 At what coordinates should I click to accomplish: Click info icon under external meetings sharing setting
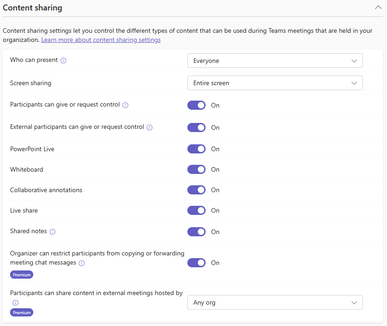click(15, 303)
